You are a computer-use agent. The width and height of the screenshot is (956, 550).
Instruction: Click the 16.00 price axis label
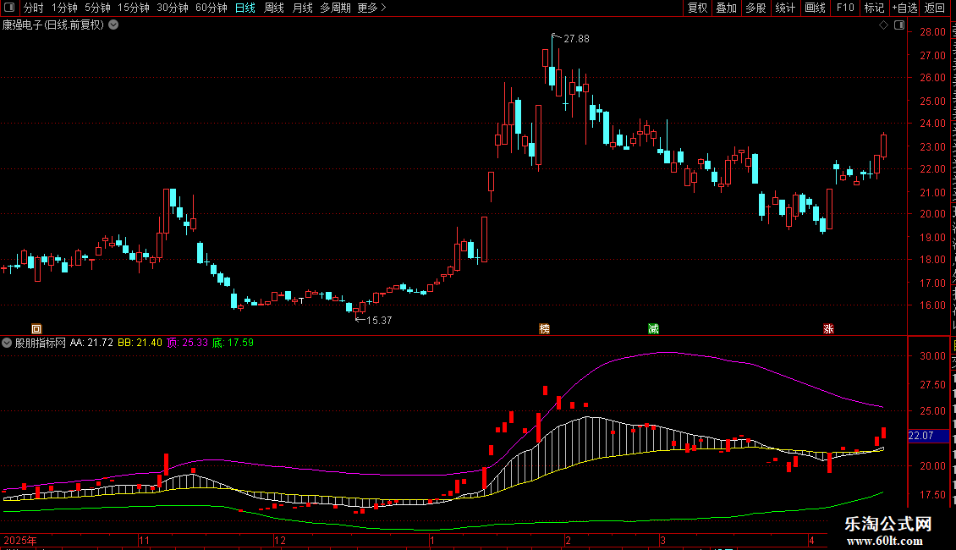[x=933, y=305]
